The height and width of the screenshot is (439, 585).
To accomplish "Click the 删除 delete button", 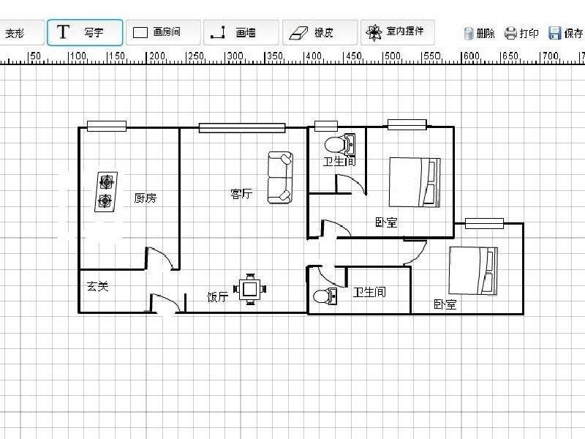I will click(480, 34).
